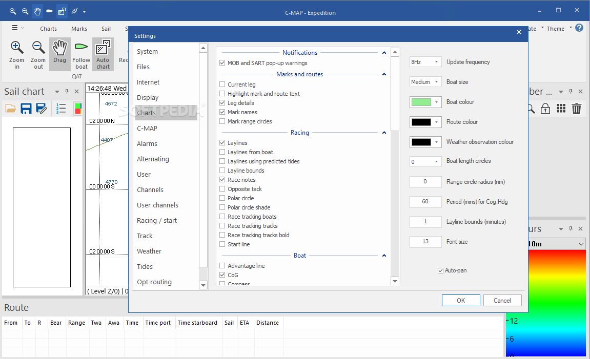Open the Sail chart panel options arrow
590x359 pixels.
pos(57,91)
